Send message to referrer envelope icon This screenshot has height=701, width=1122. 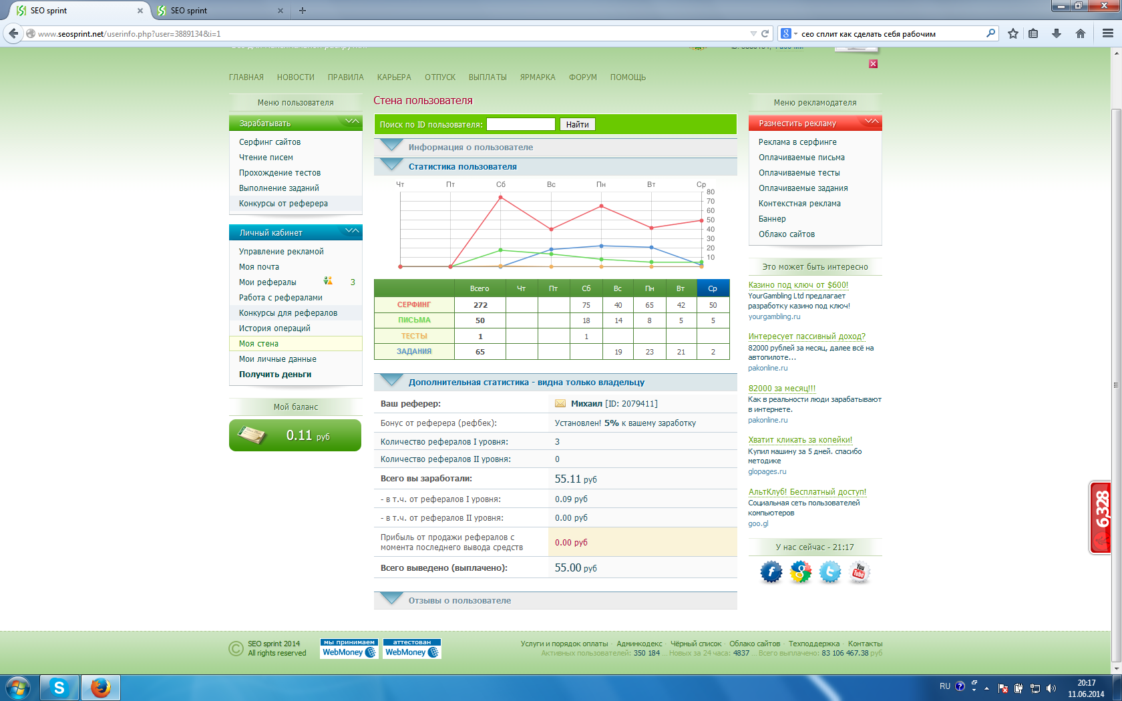tap(560, 403)
